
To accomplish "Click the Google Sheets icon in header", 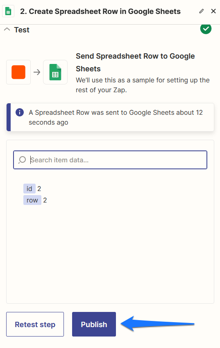I will [8, 11].
